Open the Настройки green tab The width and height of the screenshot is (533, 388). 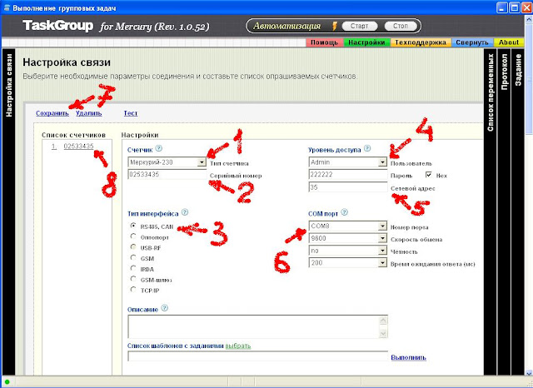pos(366,42)
